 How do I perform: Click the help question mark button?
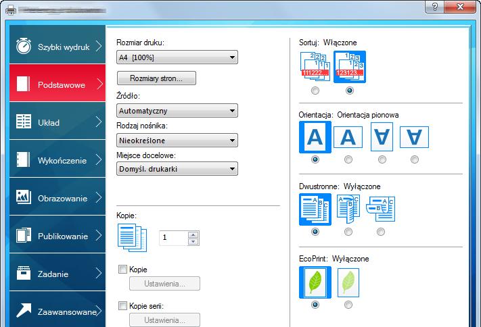pyautogui.click(x=434, y=7)
